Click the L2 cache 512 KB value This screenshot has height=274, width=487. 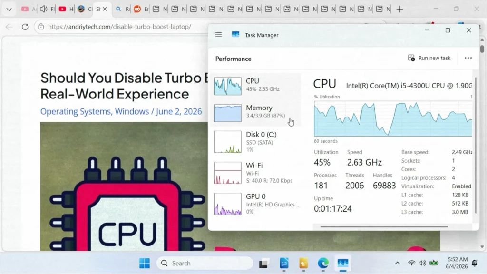460,204
